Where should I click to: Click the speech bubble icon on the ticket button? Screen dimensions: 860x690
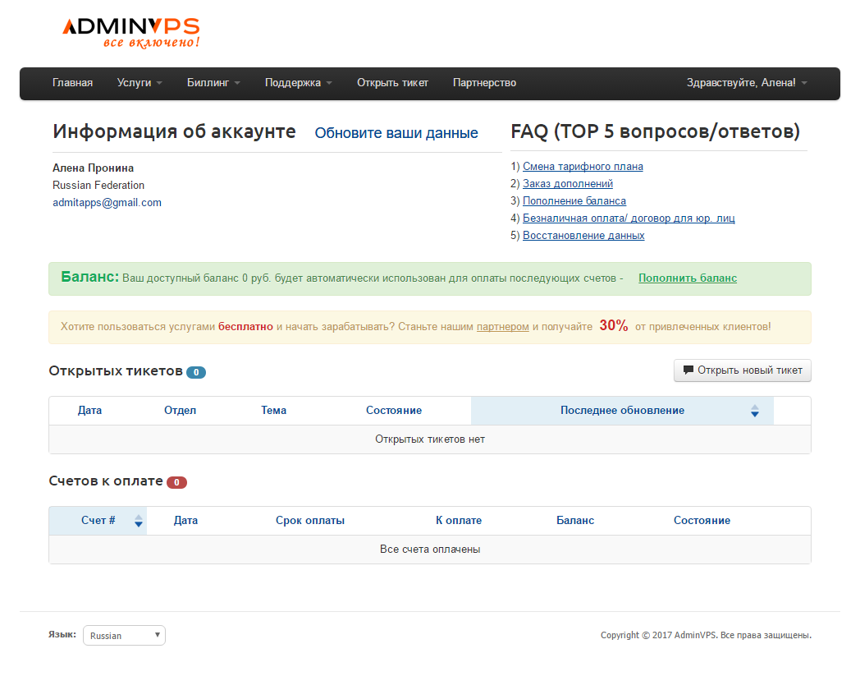pos(688,370)
